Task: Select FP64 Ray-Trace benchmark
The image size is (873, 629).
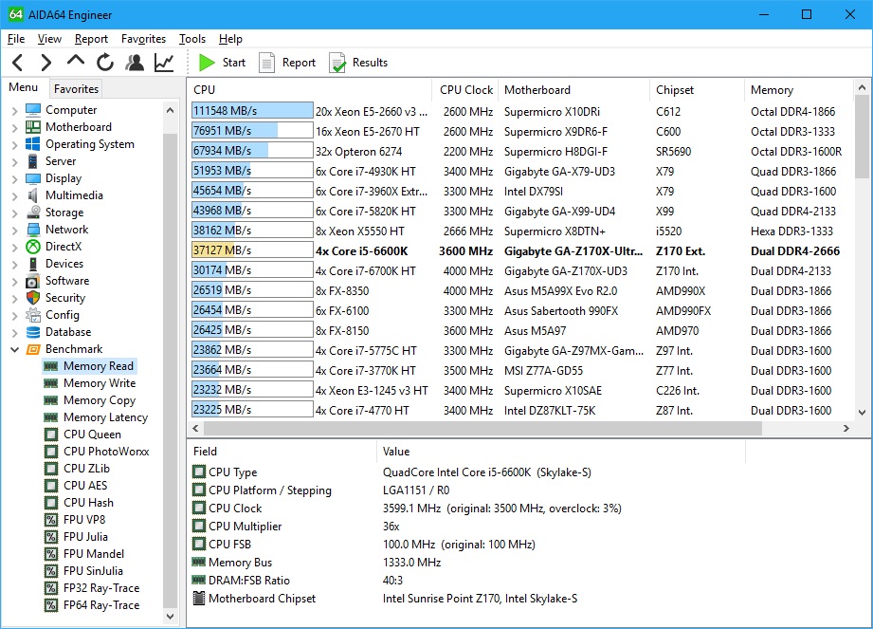Action: click(x=101, y=605)
